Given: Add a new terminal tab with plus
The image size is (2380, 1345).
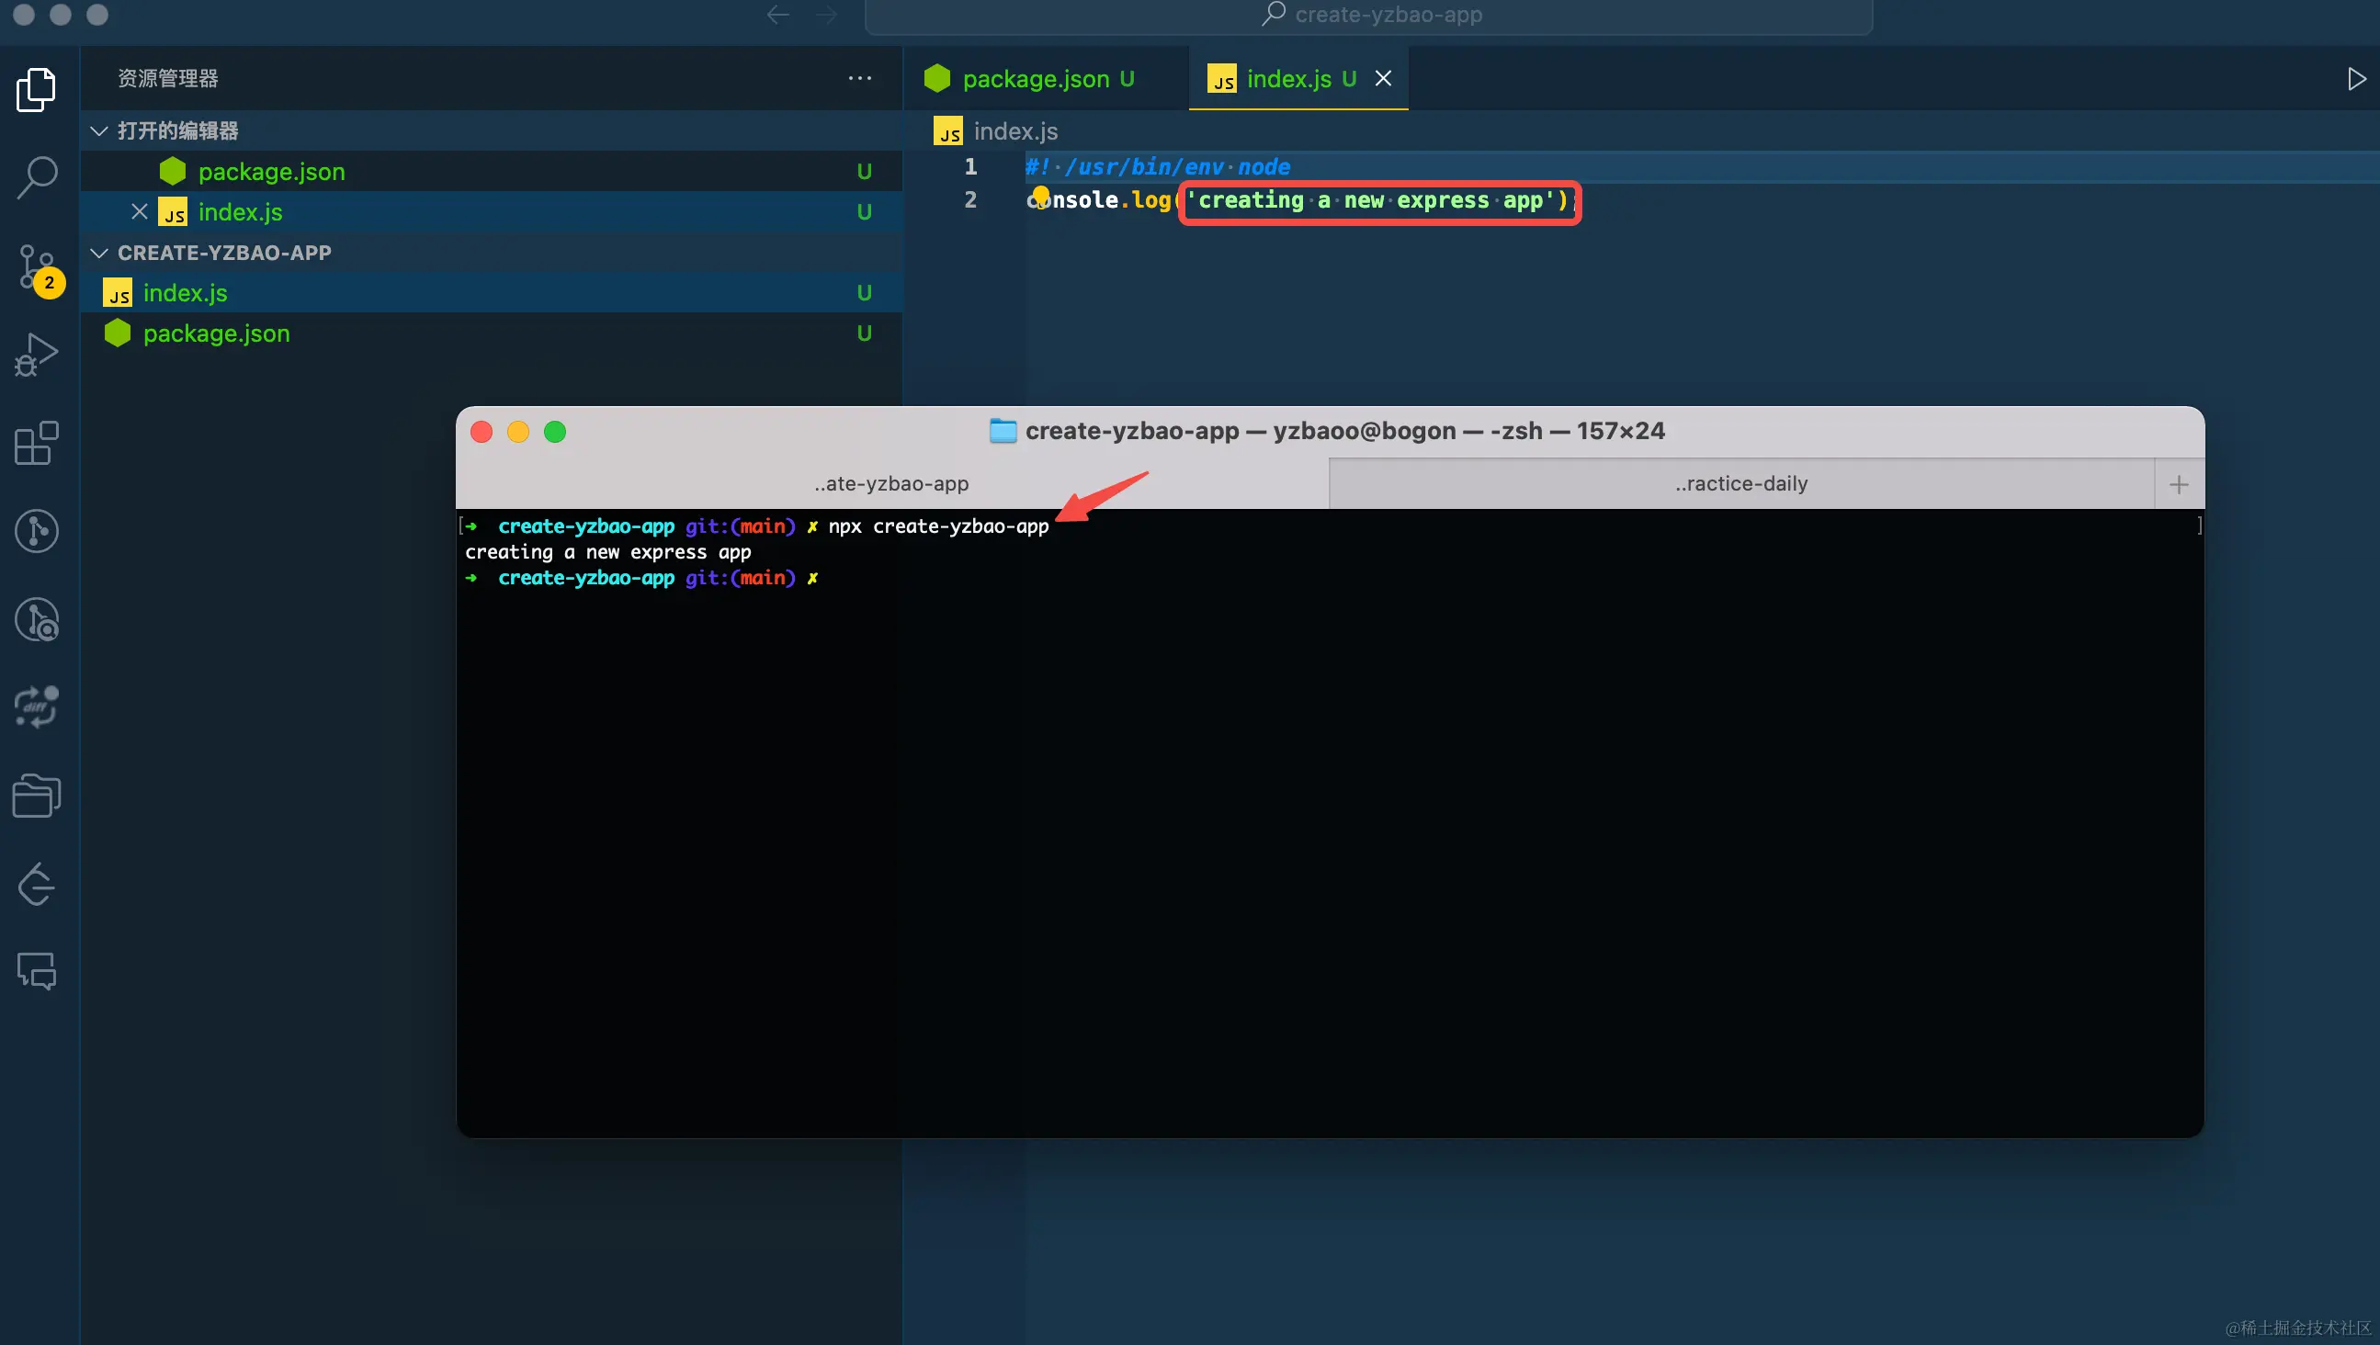Looking at the screenshot, I should coord(2179,484).
